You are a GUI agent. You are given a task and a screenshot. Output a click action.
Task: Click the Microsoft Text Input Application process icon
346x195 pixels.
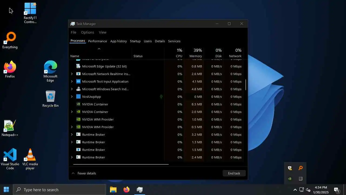[78, 81]
